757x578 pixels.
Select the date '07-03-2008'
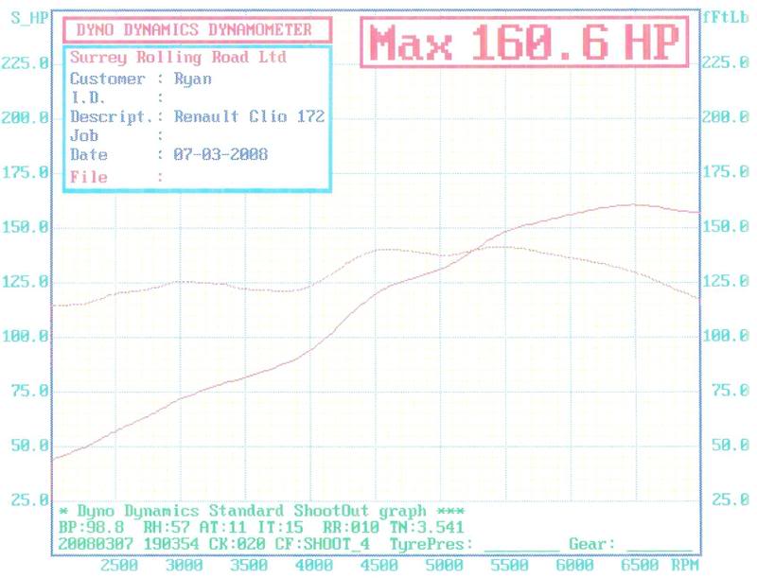220,154
